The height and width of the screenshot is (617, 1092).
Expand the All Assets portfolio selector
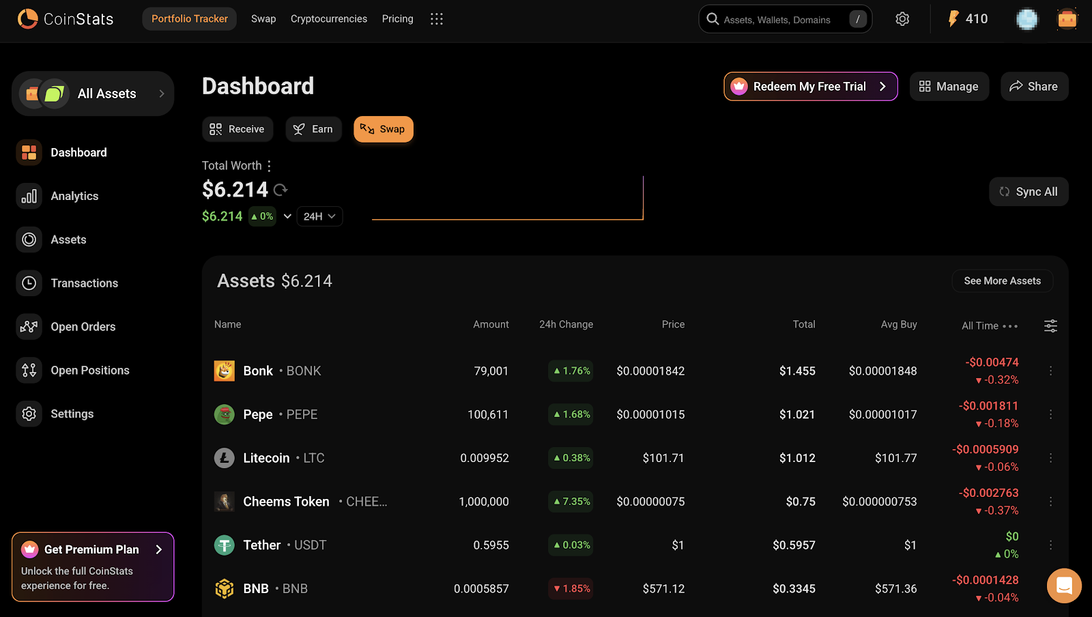pyautogui.click(x=93, y=94)
